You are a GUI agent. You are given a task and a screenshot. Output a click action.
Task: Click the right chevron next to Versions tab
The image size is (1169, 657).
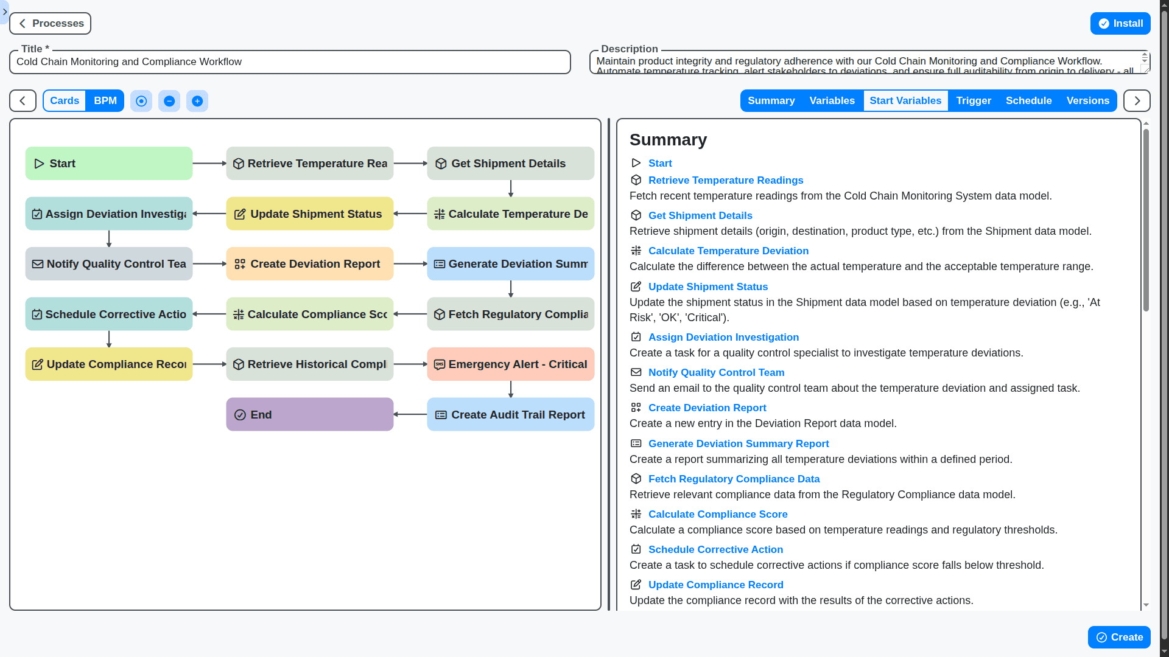1137,101
